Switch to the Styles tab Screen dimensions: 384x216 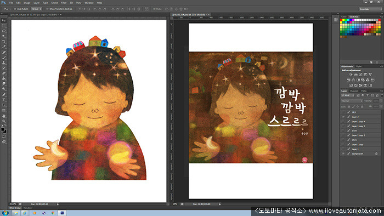click(x=359, y=66)
